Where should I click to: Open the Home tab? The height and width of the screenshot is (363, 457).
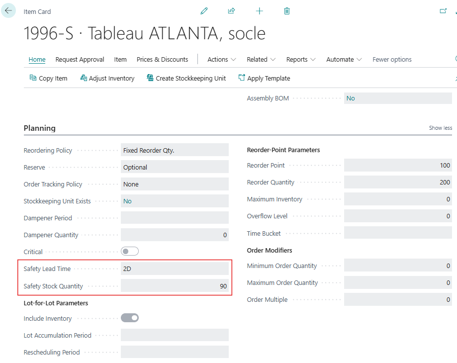click(37, 60)
